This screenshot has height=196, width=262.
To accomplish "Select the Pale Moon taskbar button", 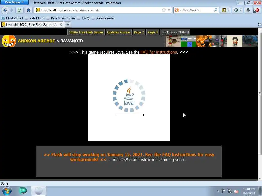I will 39,191.
